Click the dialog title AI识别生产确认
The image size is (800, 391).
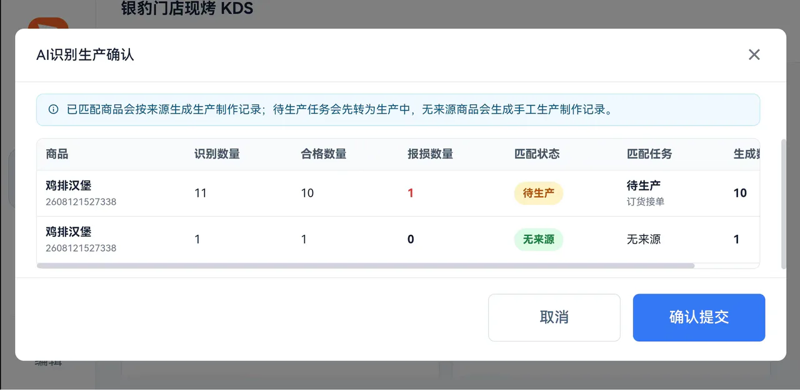tap(85, 54)
